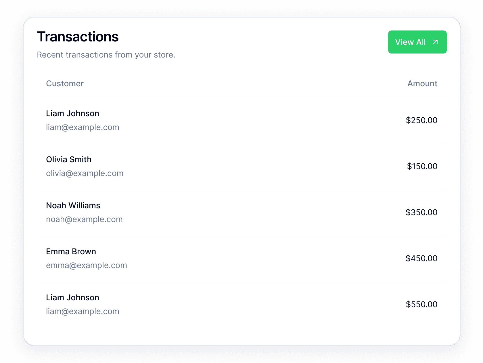483x363 pixels.
Task: Select the Customer column header
Action: 65,83
